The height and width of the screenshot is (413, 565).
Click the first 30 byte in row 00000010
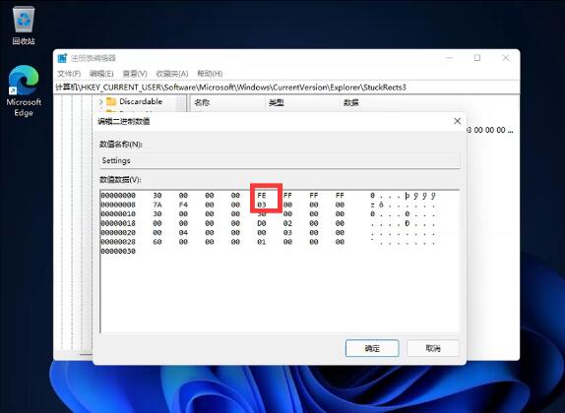click(157, 214)
